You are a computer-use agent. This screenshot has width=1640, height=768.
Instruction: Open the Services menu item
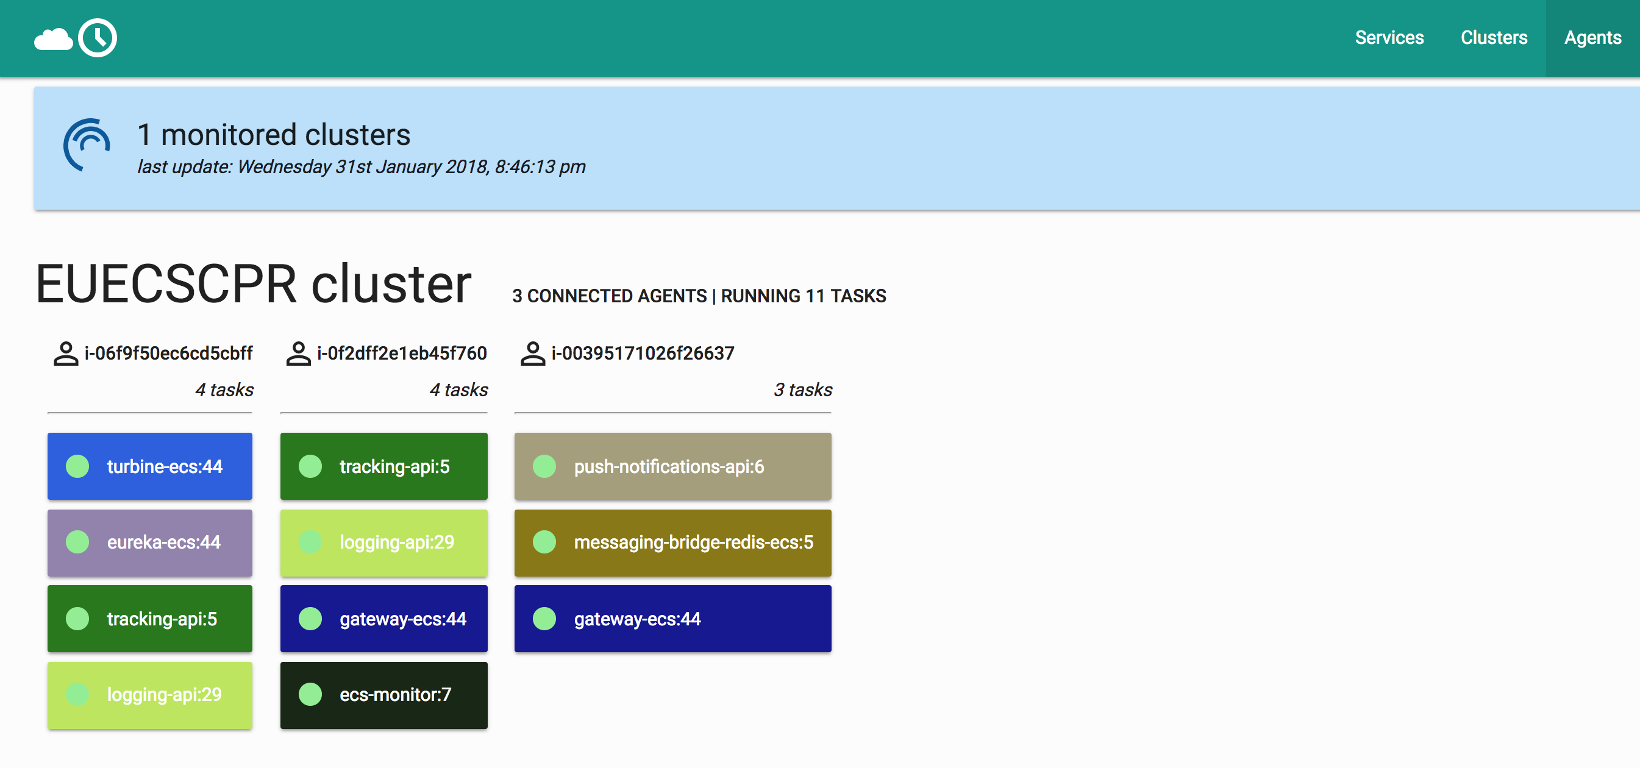[x=1389, y=38]
